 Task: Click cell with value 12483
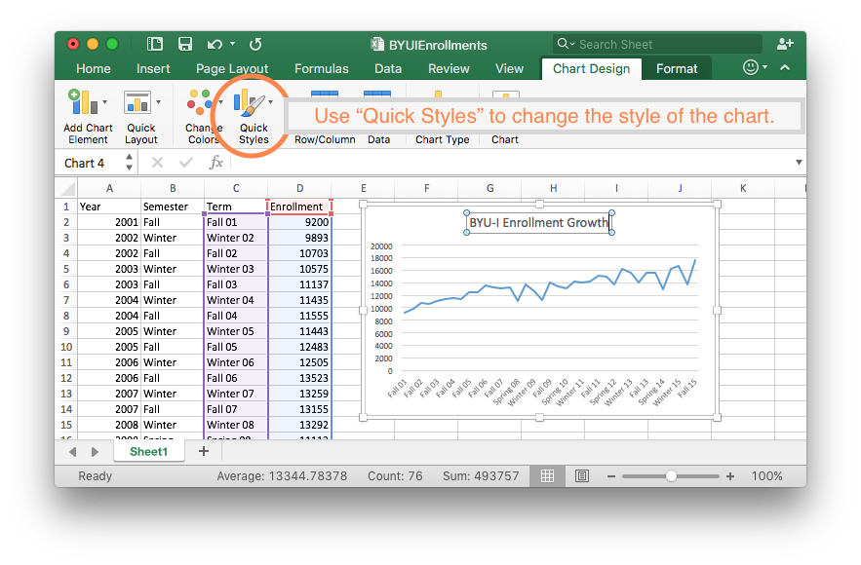click(x=299, y=347)
